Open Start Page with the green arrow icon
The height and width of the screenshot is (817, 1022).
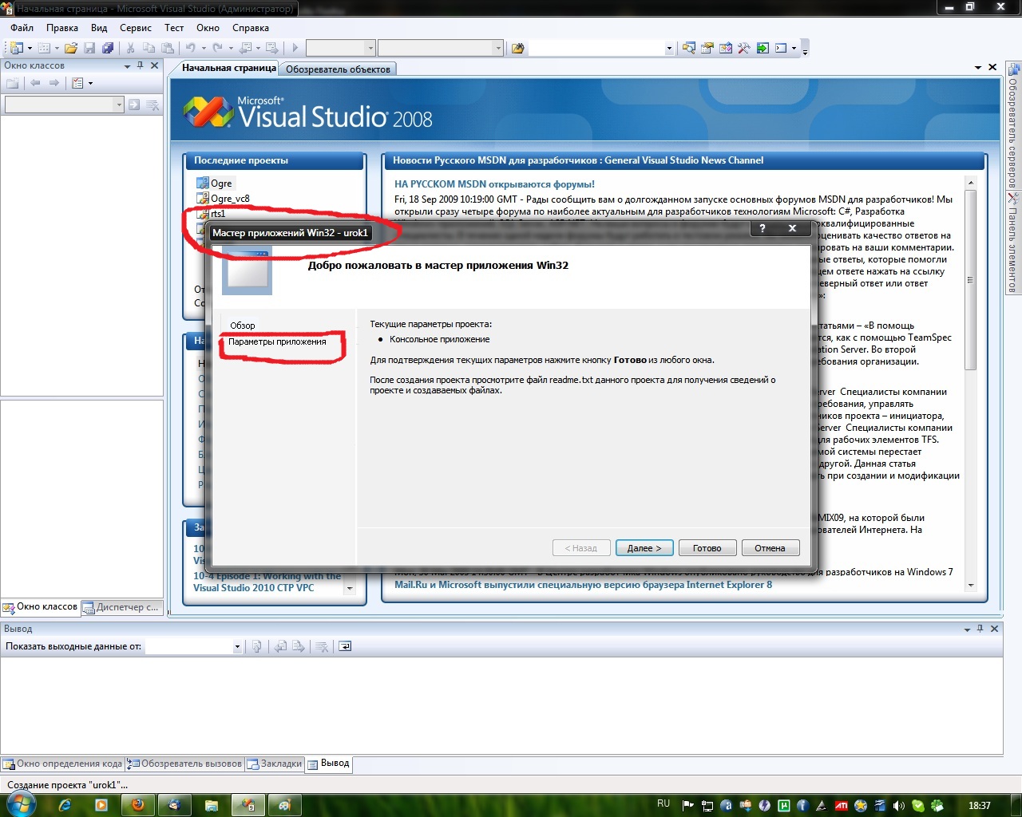coord(763,48)
